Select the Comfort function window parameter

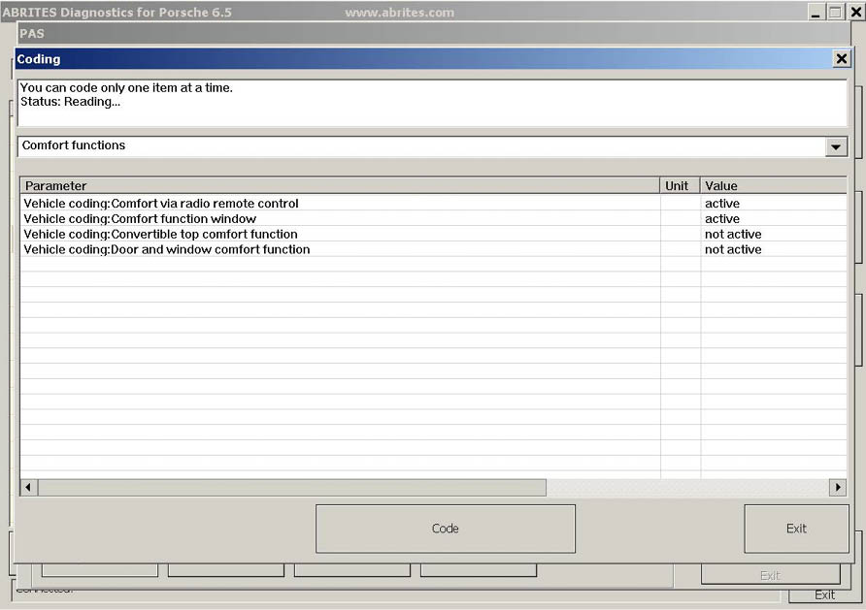click(x=140, y=219)
